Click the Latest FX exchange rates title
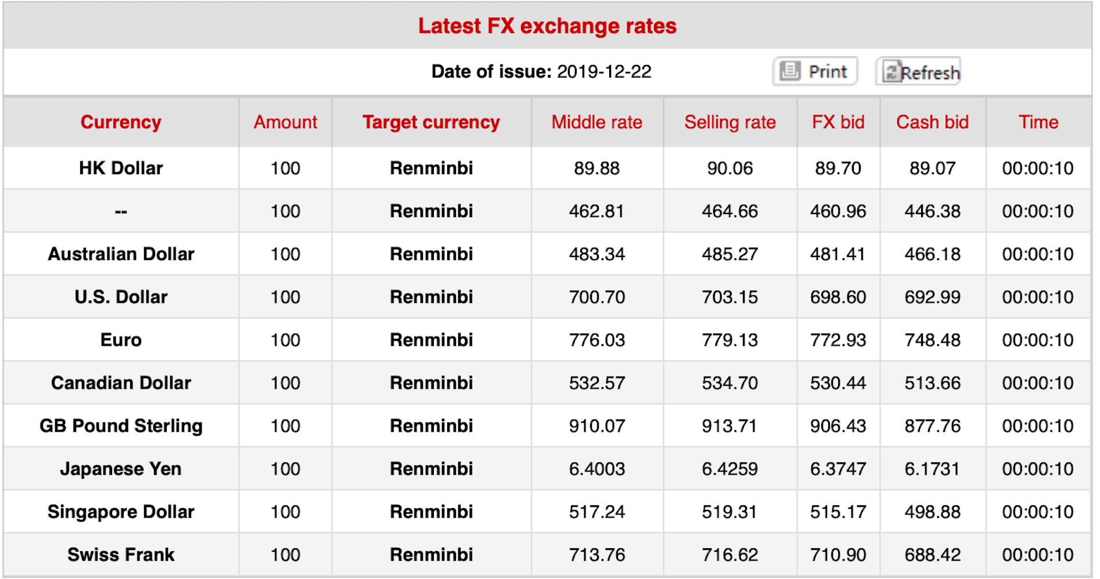The width and height of the screenshot is (1100, 579). click(547, 26)
